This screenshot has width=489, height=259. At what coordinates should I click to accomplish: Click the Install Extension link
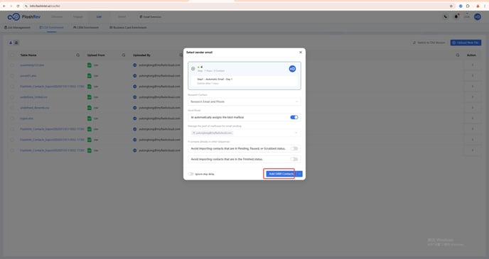pyautogui.click(x=150, y=17)
